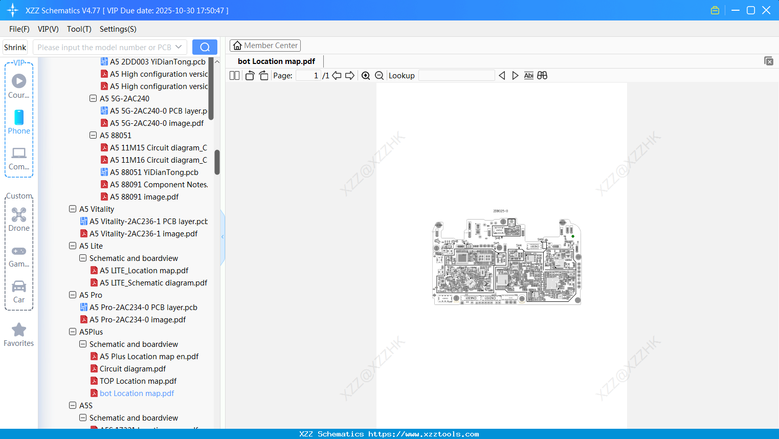This screenshot has width=779, height=439.
Task: Go to the previous page arrow
Action: (x=337, y=75)
